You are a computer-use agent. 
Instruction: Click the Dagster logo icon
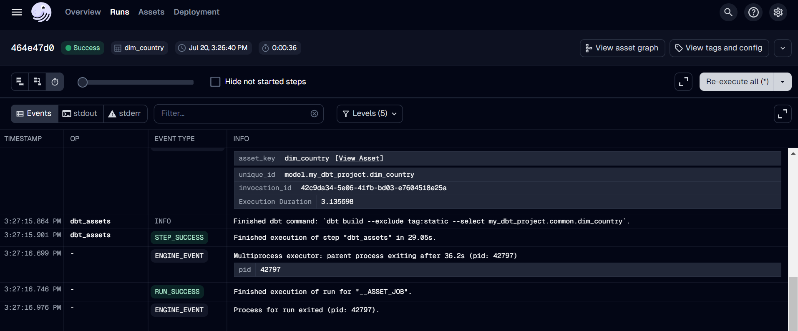coord(41,12)
